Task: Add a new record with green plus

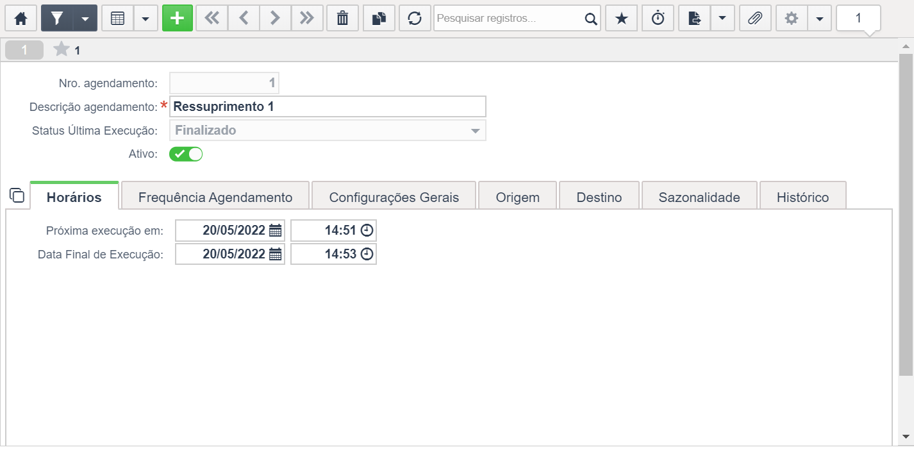Action: point(178,19)
